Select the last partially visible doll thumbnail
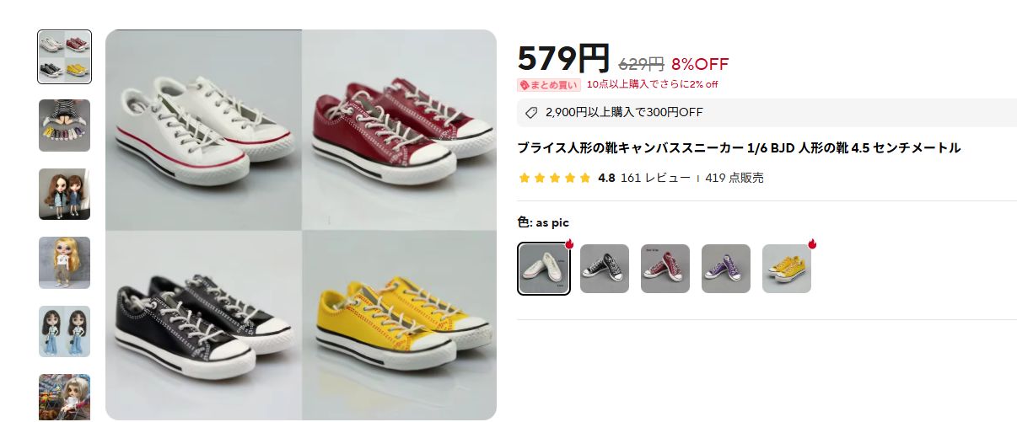This screenshot has height=422, width=1017. (64, 398)
